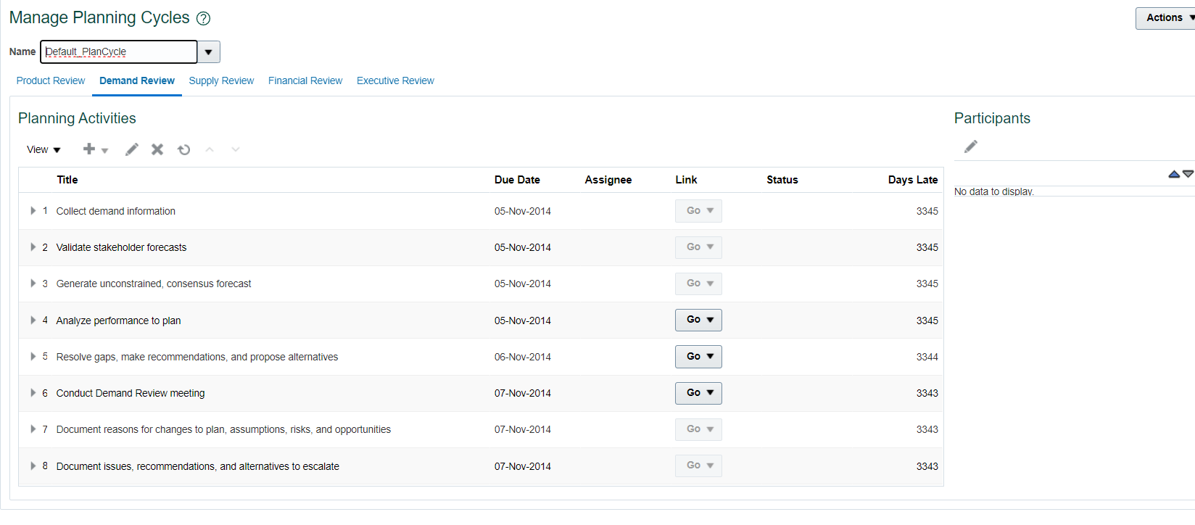This screenshot has height=525, width=1195.
Task: Click the move up chevron icon
Action: [210, 149]
